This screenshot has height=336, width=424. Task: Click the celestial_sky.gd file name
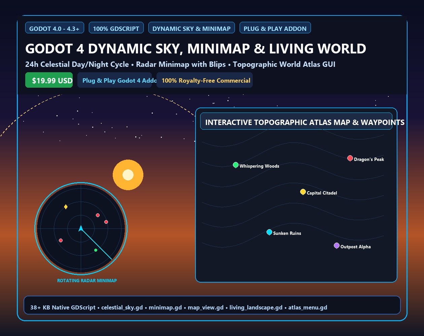tap(122, 307)
